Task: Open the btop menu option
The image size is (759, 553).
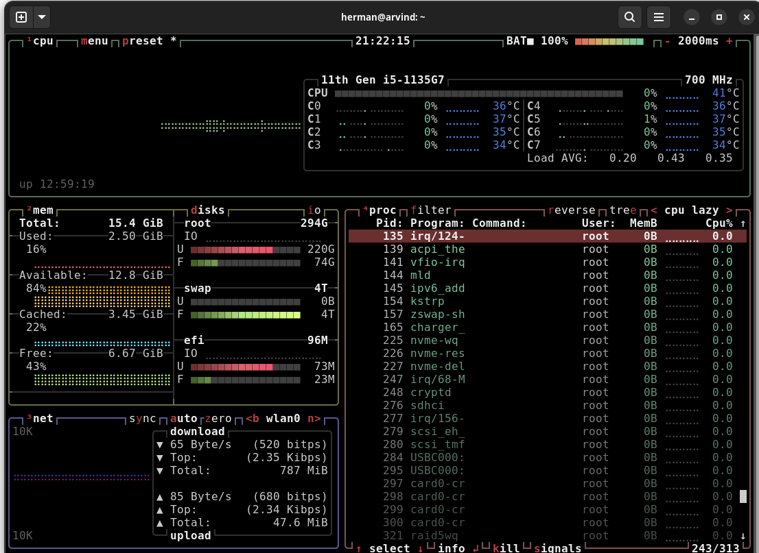Action: coord(95,41)
